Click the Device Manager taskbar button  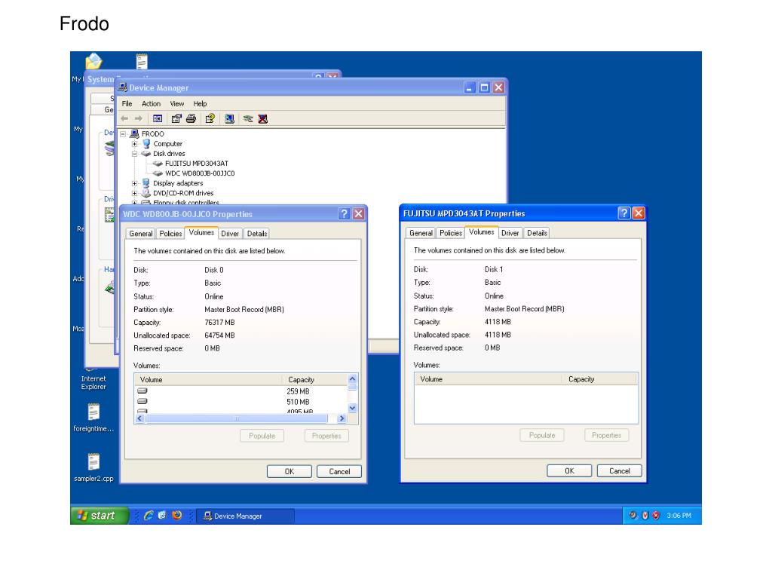tap(246, 516)
